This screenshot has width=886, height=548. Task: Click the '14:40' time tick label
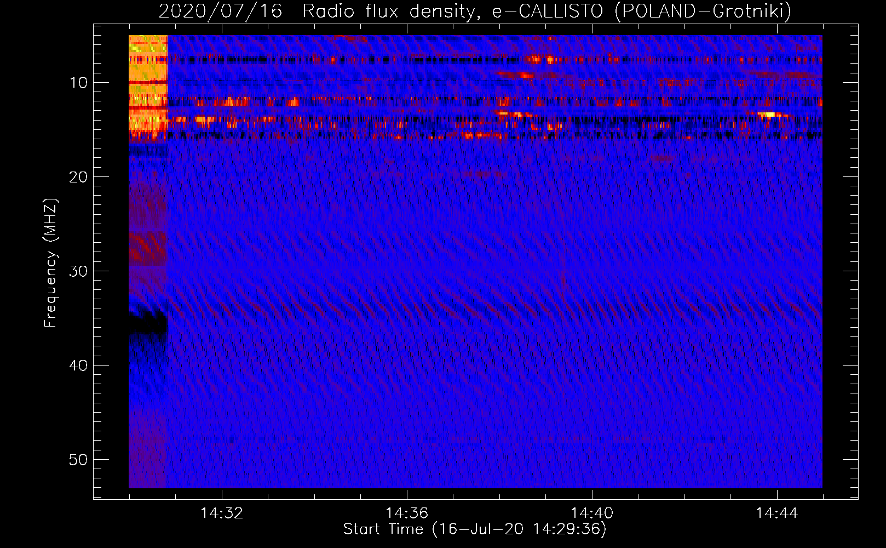pyautogui.click(x=592, y=513)
